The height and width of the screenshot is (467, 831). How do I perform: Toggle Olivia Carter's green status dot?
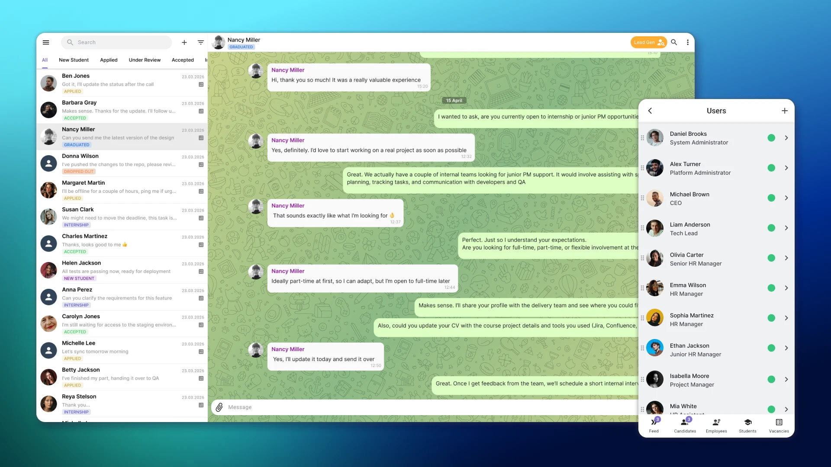pyautogui.click(x=771, y=258)
